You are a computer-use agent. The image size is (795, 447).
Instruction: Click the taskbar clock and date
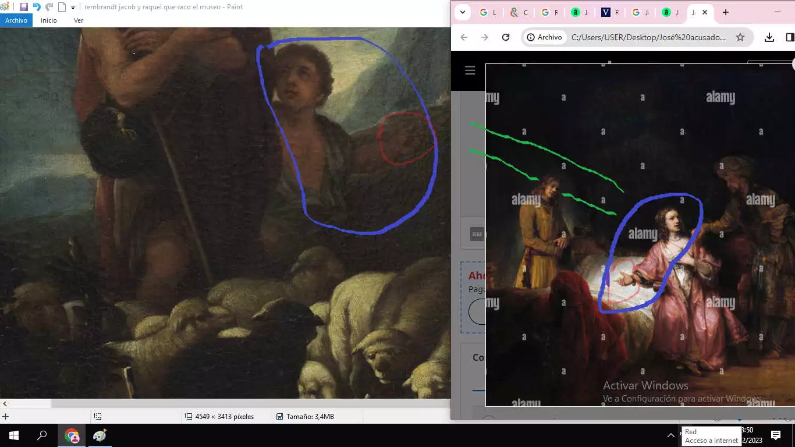[751, 435]
